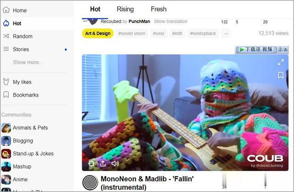Expand Show more in sidebar
The image size is (294, 192).
click(x=28, y=62)
